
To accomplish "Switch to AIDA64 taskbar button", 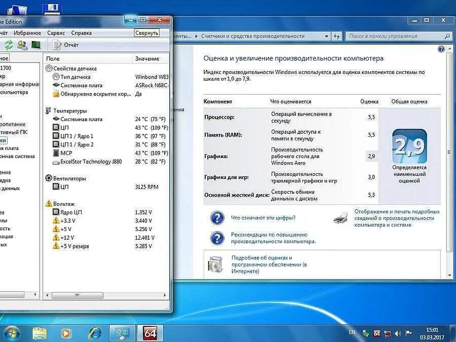I will [x=150, y=333].
